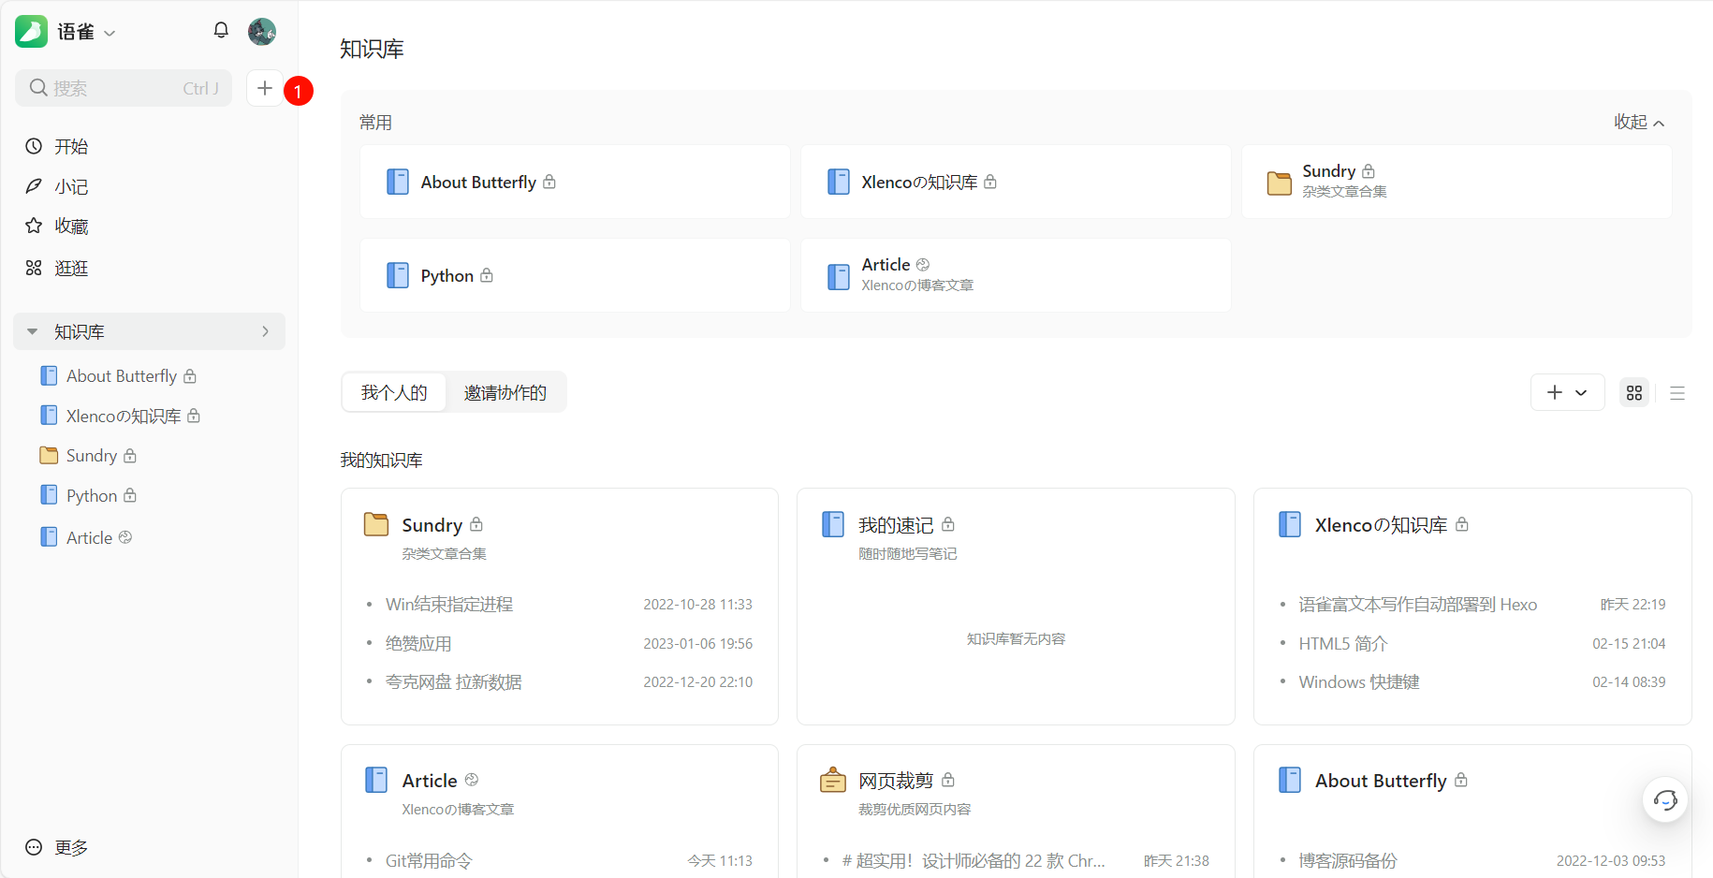Screen dimensions: 1713x878
Task: Switch to the 邀请协作的 tab
Action: (505, 392)
